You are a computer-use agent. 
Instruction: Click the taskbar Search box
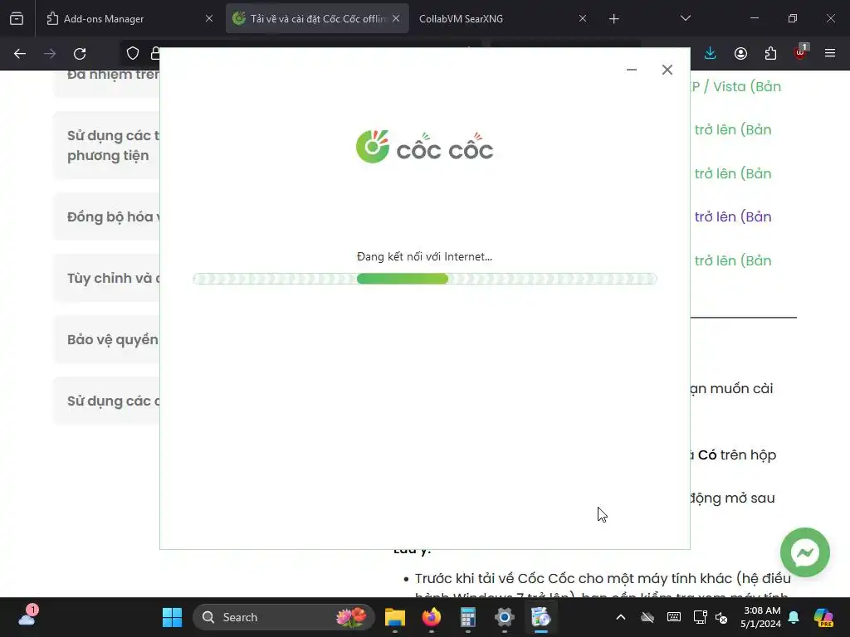click(284, 617)
